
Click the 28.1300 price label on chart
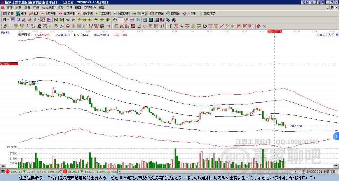tap(296, 126)
